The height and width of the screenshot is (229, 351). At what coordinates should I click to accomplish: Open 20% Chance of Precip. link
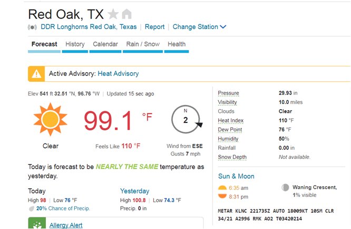pyautogui.click(x=63, y=208)
